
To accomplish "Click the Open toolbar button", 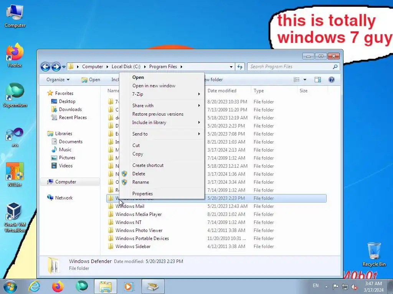I will click(91, 80).
